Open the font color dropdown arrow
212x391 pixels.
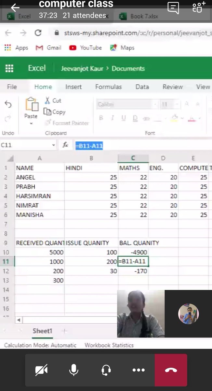pyautogui.click(x=199, y=118)
